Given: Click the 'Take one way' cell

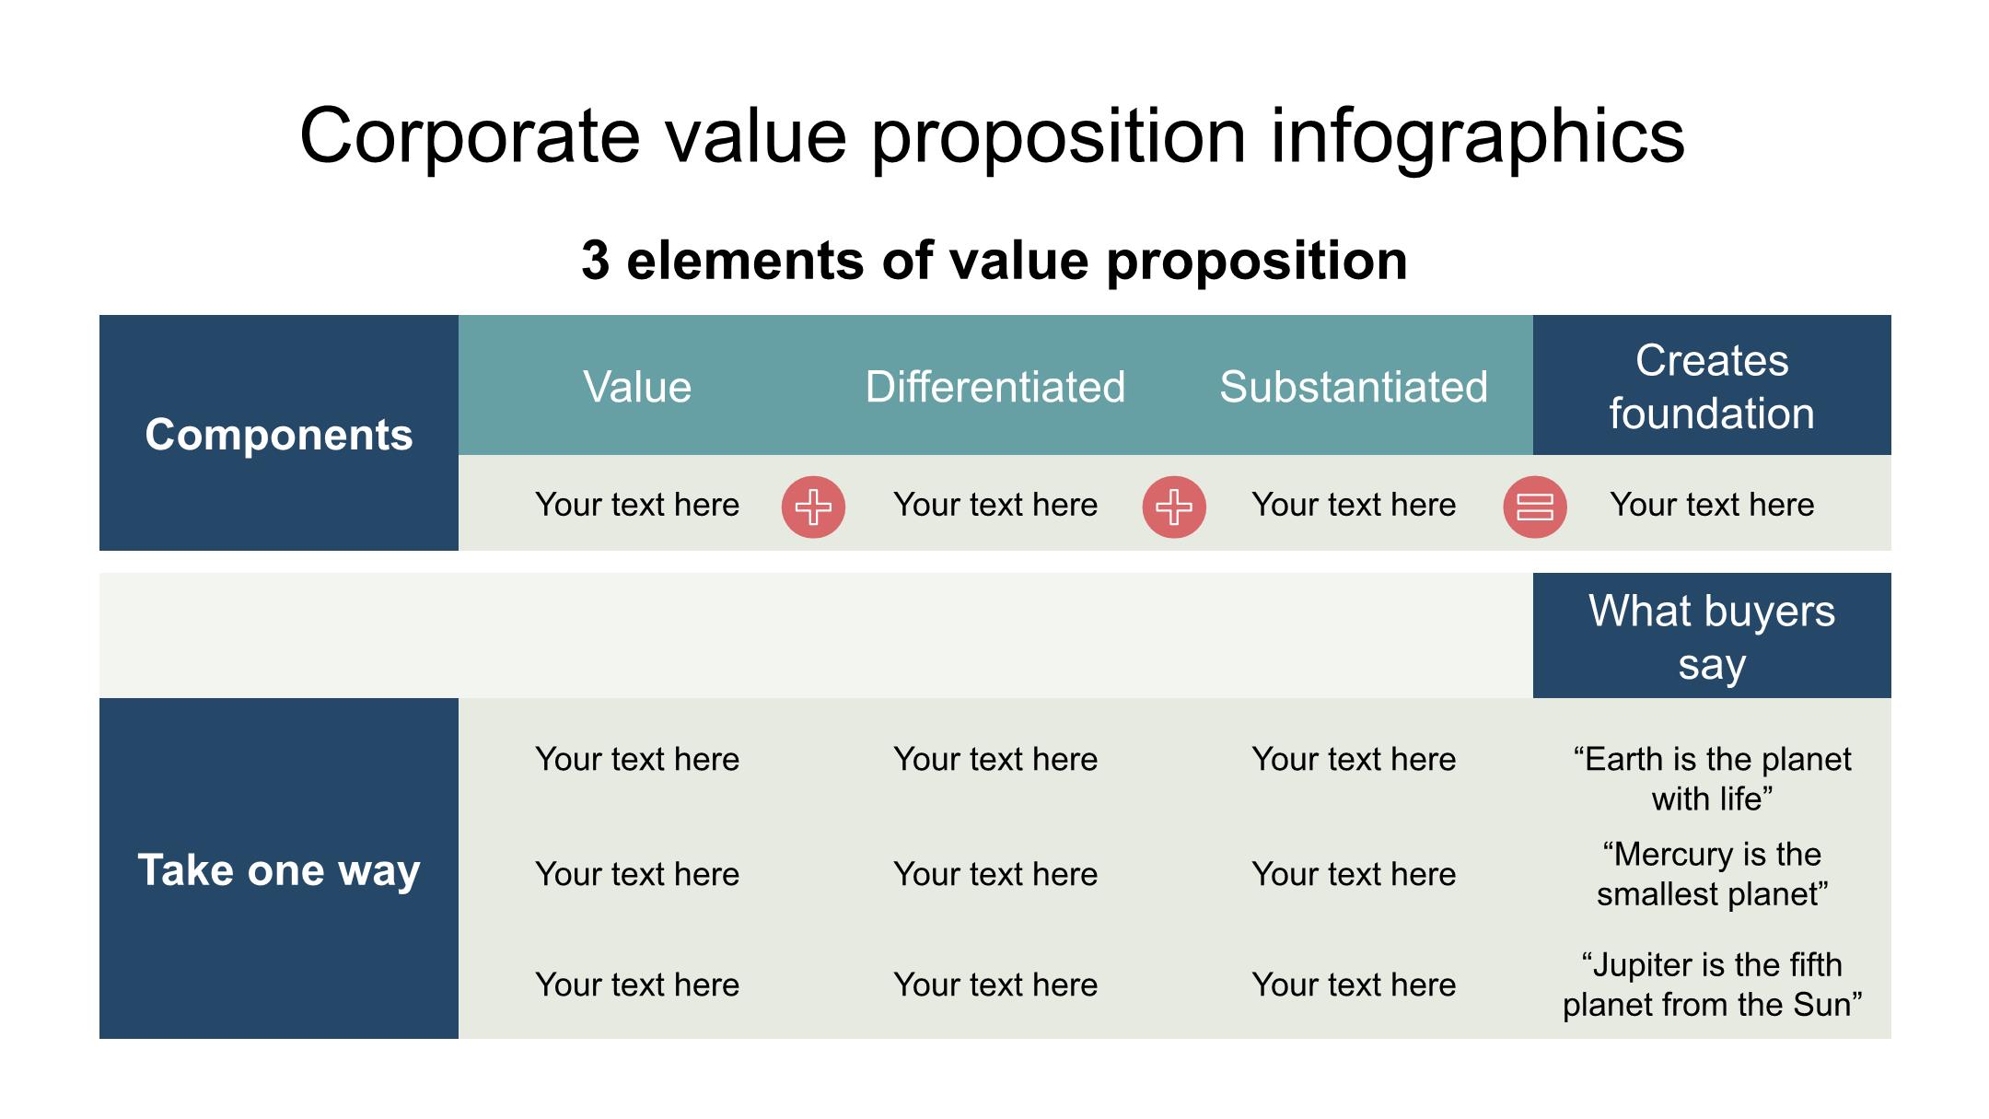Looking at the screenshot, I should [278, 869].
